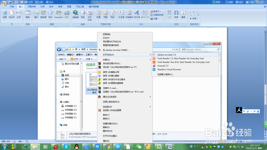This screenshot has width=267, height=150.
Task: Open Clip Art (剪贴画) pane
Action: (x=43, y=15)
